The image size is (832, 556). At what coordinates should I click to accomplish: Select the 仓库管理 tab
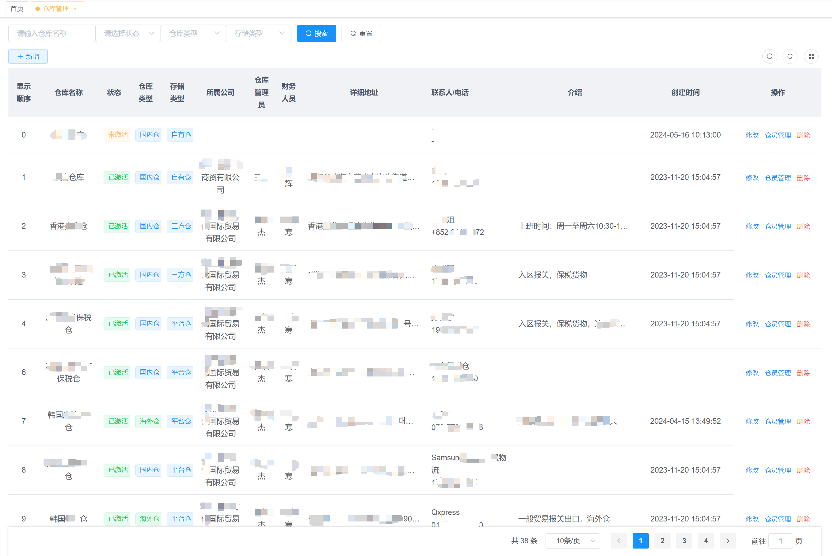[x=55, y=8]
